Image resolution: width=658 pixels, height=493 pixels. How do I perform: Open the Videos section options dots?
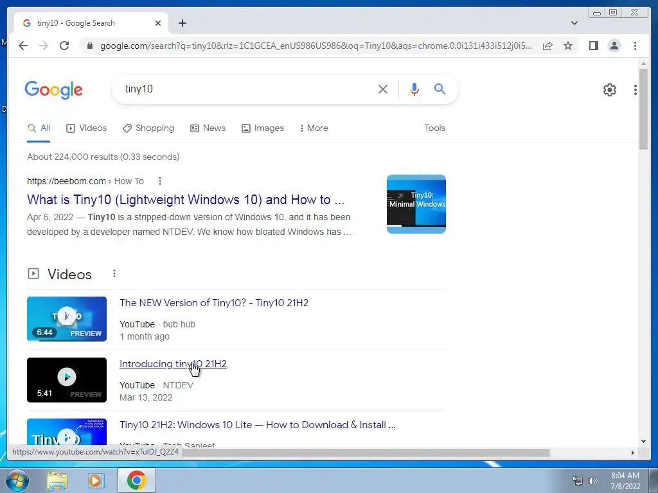point(114,273)
